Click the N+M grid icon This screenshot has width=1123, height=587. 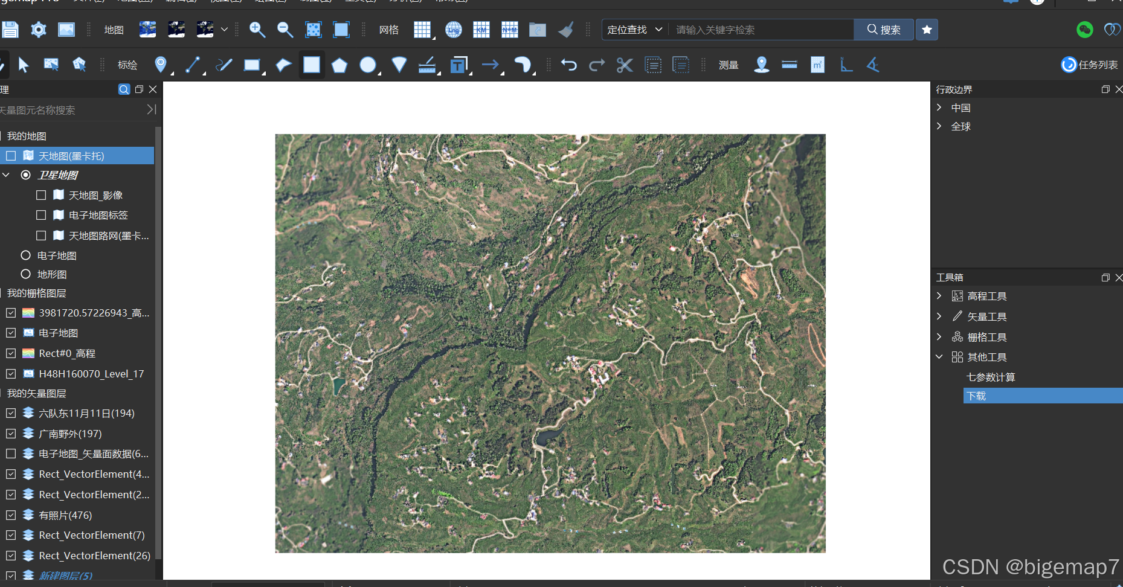pos(510,30)
